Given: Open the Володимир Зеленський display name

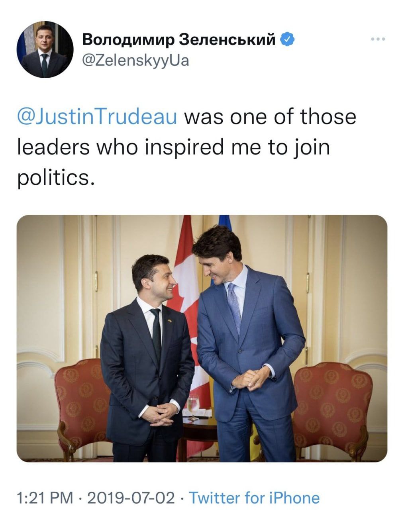Looking at the screenshot, I should [179, 39].
